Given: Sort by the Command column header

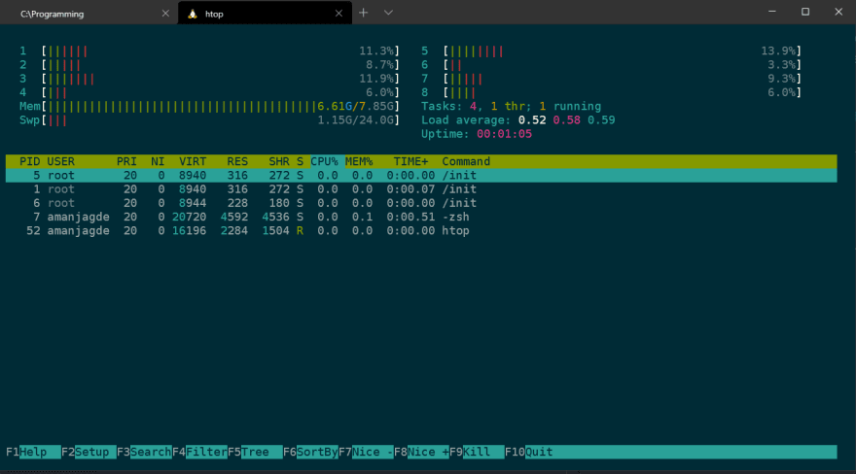Looking at the screenshot, I should [466, 161].
